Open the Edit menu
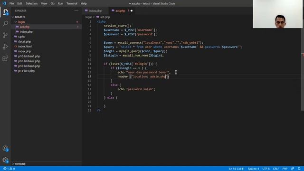304x171 pixels. click(20, 3)
